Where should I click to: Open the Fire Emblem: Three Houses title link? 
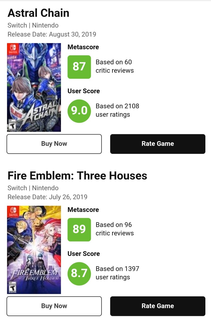[x=77, y=176]
